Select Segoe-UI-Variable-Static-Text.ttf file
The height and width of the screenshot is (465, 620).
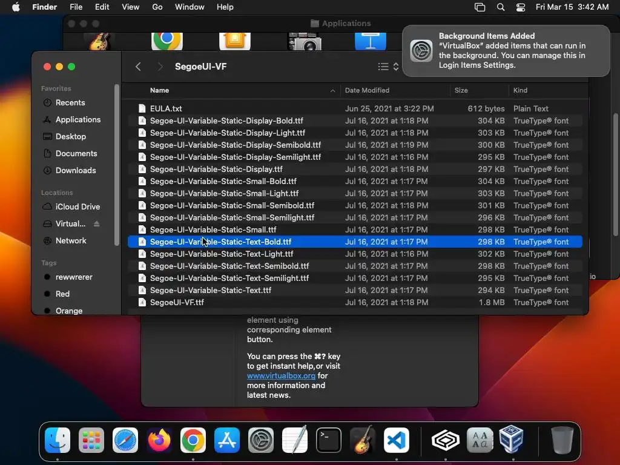355,290
